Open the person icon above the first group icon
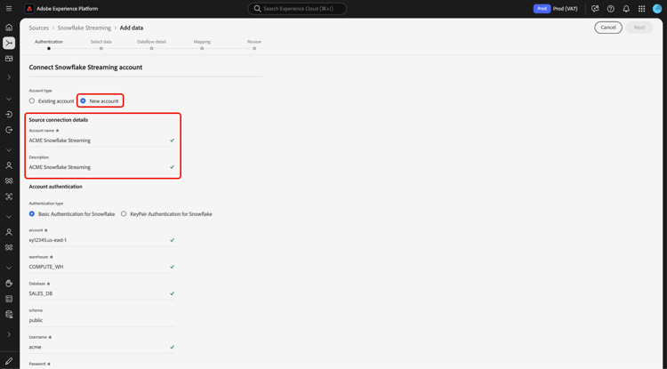The height and width of the screenshot is (369, 667). tap(9, 165)
